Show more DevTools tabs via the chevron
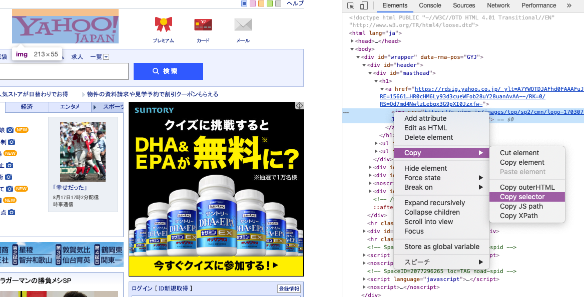 (568, 5)
